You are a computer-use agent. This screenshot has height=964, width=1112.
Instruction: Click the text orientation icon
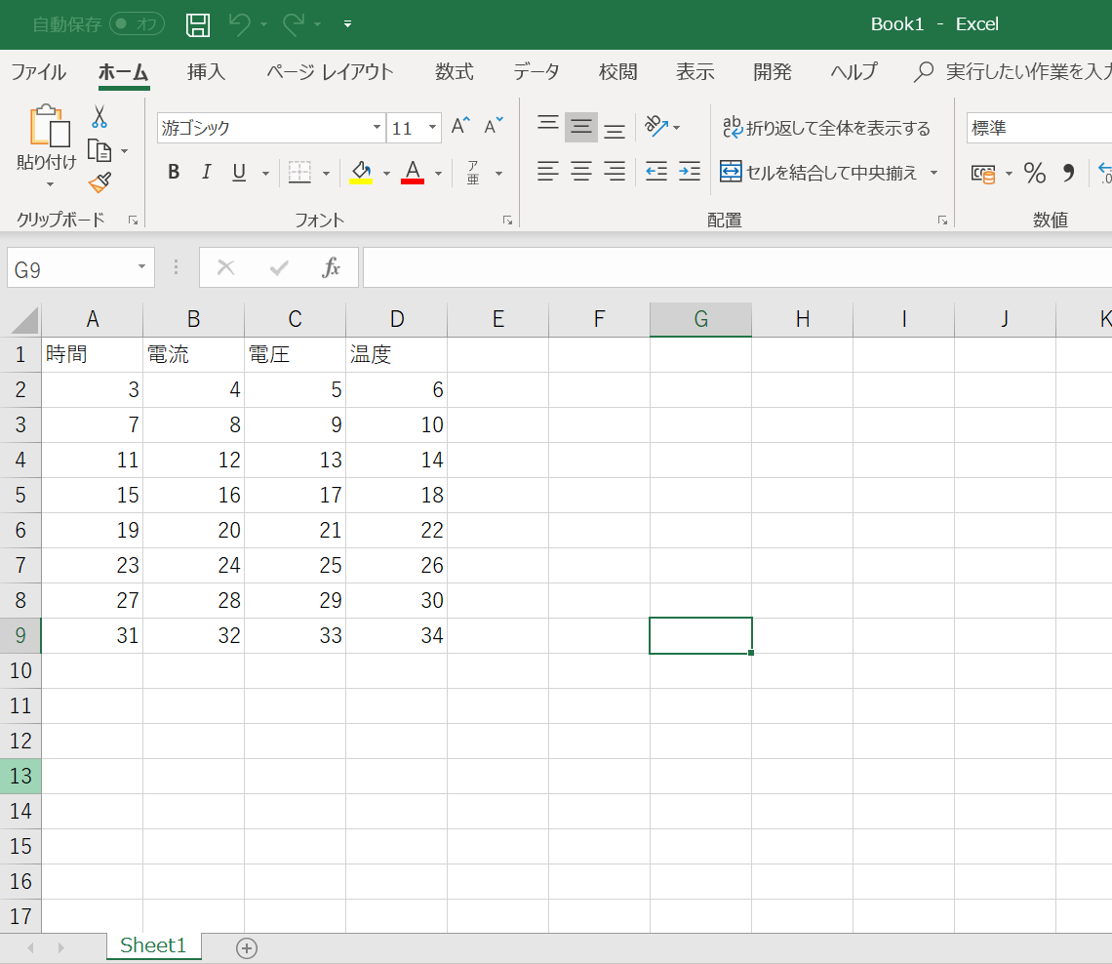656,126
